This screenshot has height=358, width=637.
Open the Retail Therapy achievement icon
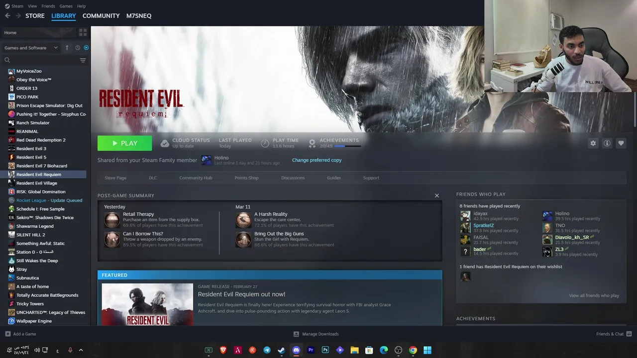pyautogui.click(x=112, y=220)
